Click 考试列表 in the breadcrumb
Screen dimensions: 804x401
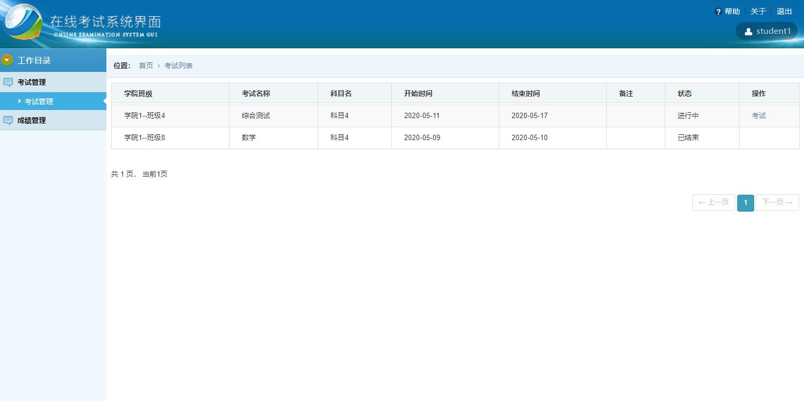pos(178,65)
